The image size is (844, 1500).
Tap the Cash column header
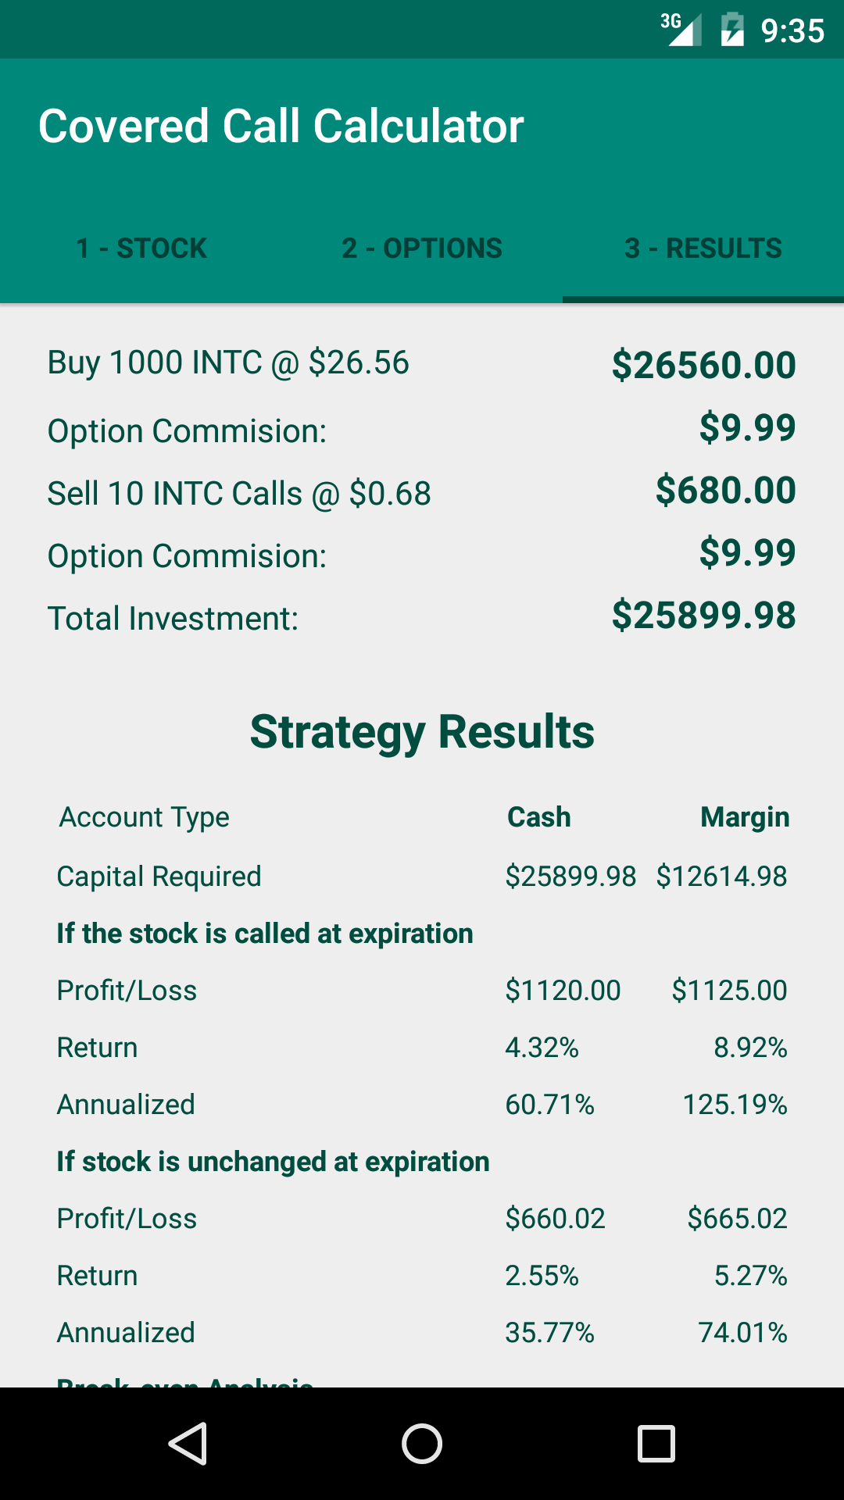[x=539, y=817]
